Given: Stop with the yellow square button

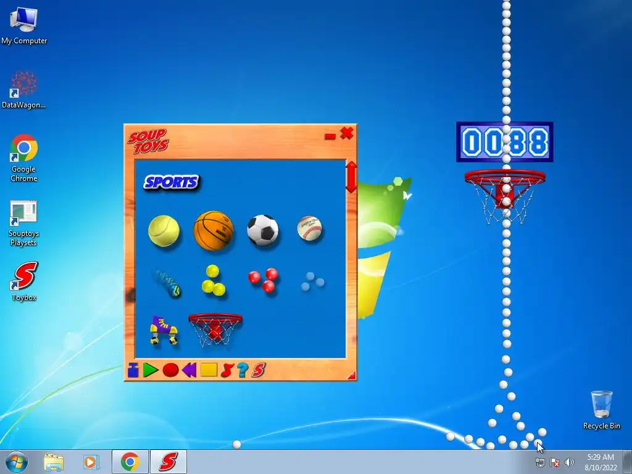Looking at the screenshot, I should click(x=209, y=370).
